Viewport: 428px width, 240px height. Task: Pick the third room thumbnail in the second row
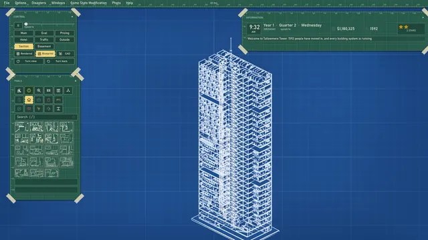coord(51,139)
